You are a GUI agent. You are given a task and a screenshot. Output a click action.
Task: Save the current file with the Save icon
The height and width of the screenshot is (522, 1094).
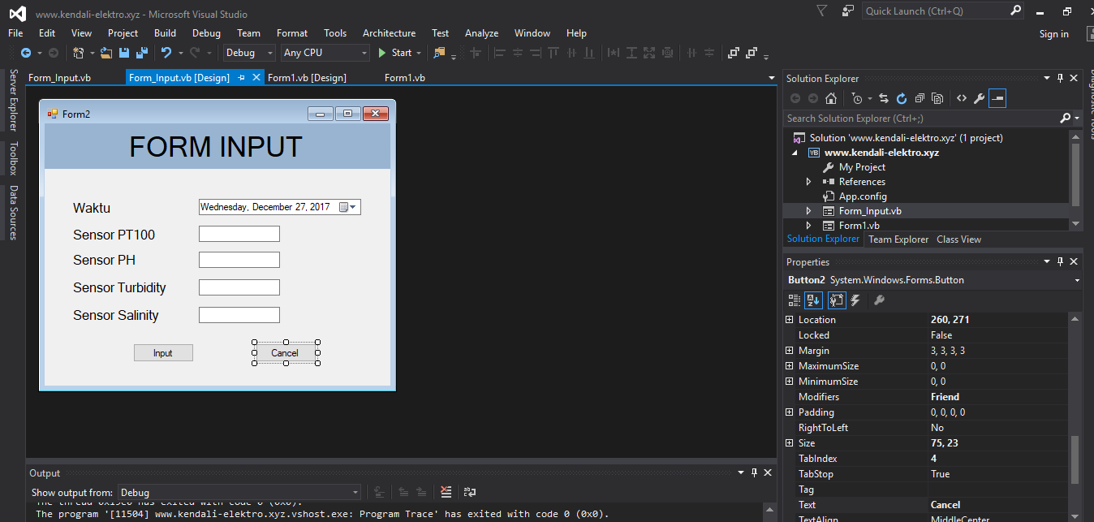click(x=124, y=53)
